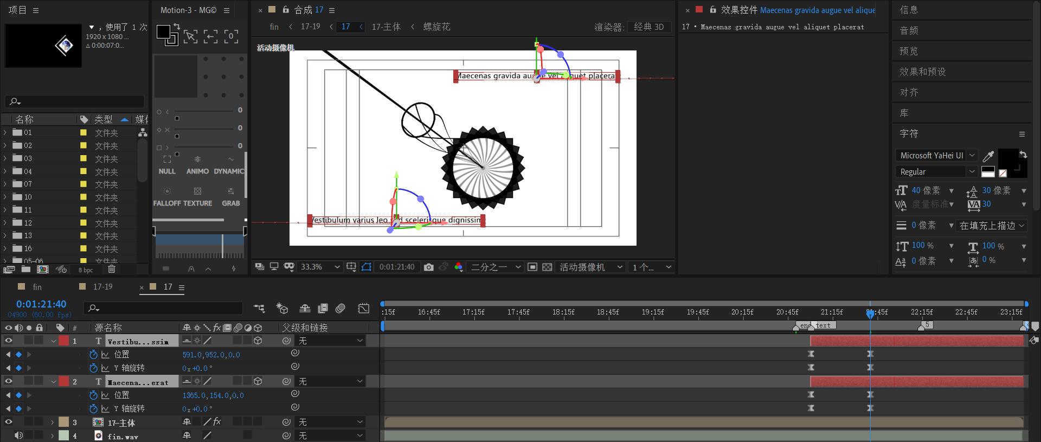The width and height of the screenshot is (1041, 442).
Task: Switch to the fin timeline tab
Action: (37, 287)
